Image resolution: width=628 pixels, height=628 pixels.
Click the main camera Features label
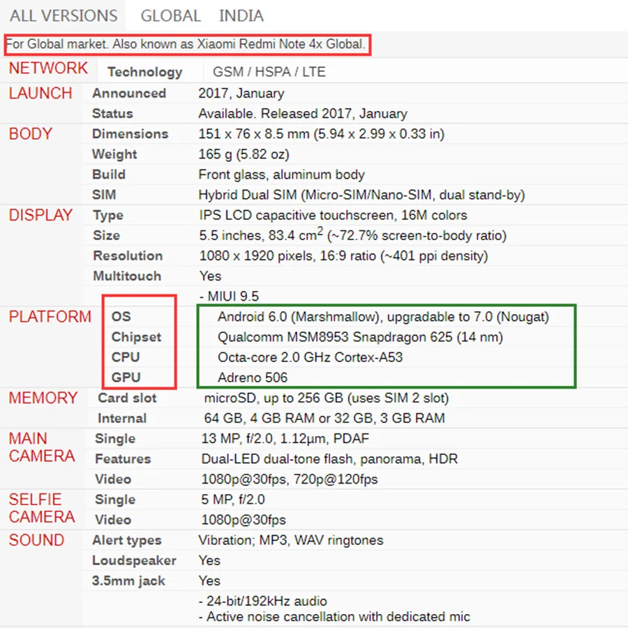point(123,459)
